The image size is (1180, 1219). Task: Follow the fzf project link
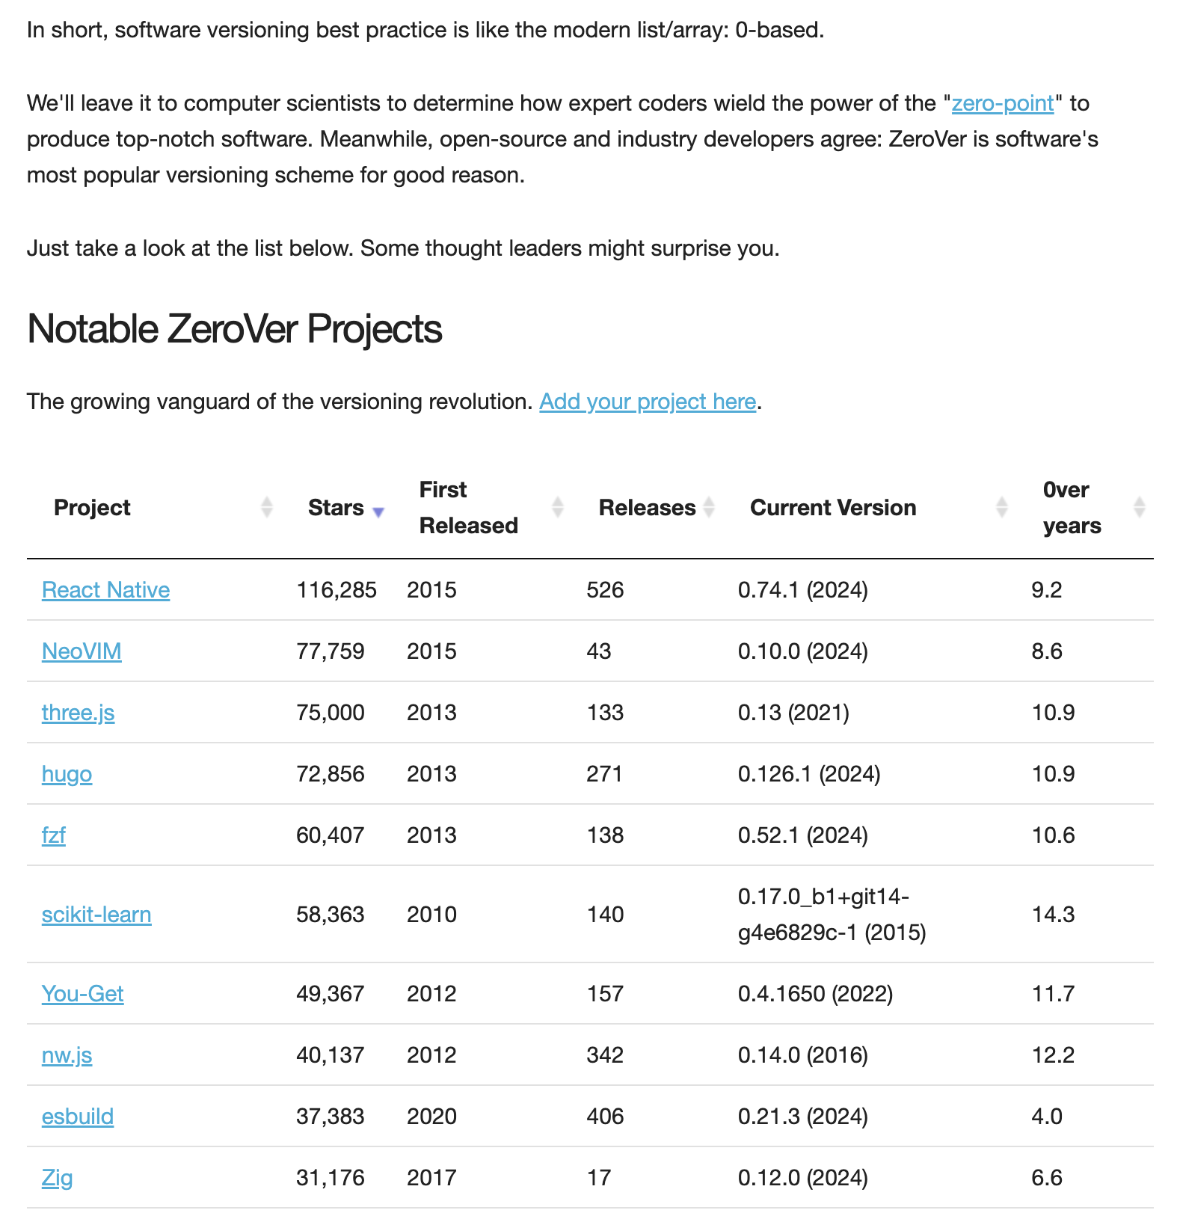click(x=54, y=835)
